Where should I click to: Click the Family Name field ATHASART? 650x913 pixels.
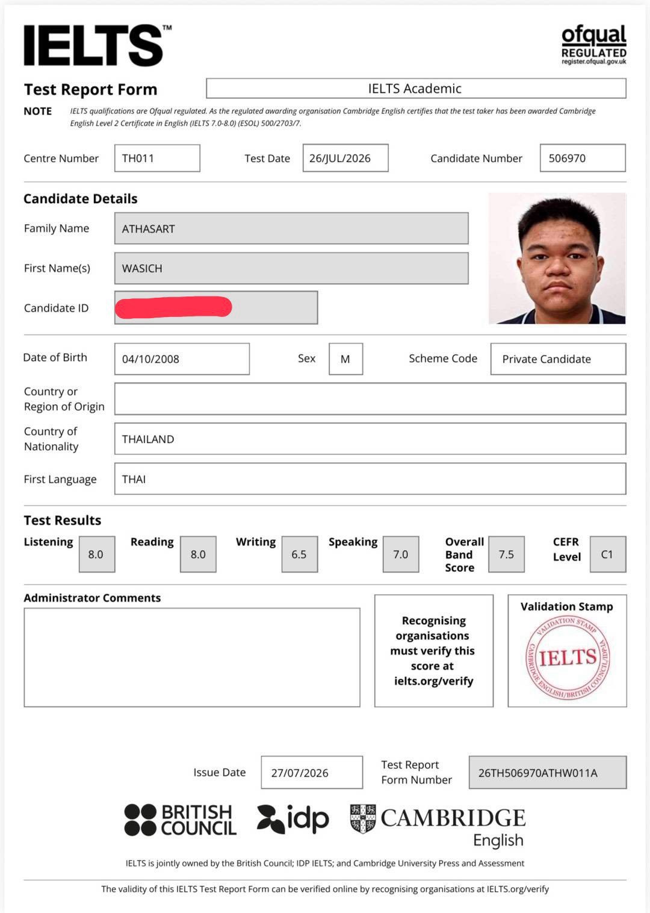pyautogui.click(x=291, y=228)
